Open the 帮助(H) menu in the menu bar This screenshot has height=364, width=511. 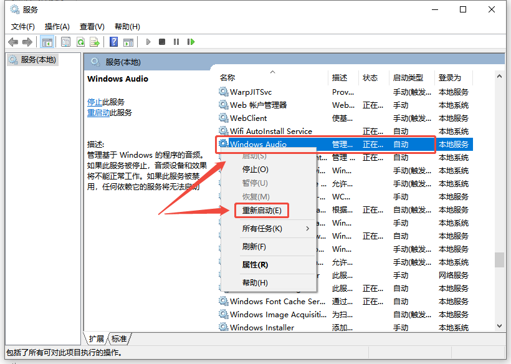(127, 27)
